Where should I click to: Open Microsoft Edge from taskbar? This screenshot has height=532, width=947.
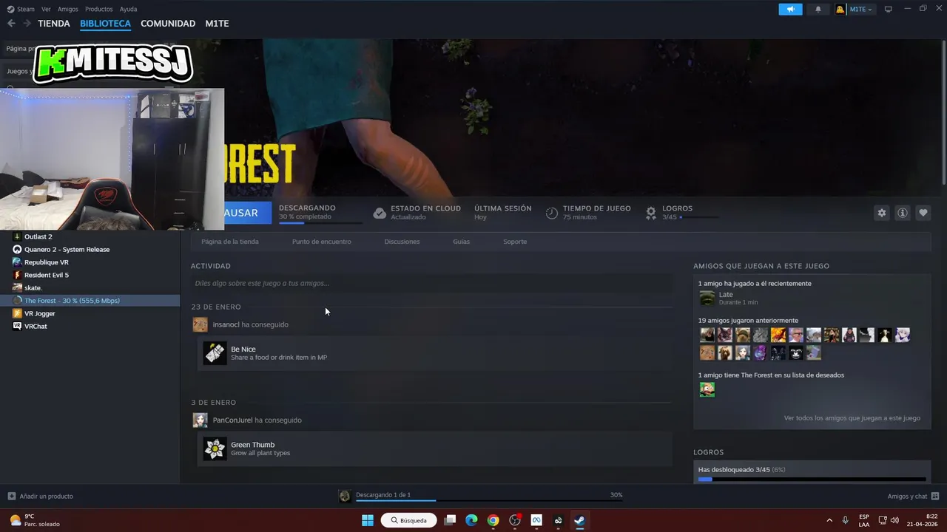[x=471, y=520]
